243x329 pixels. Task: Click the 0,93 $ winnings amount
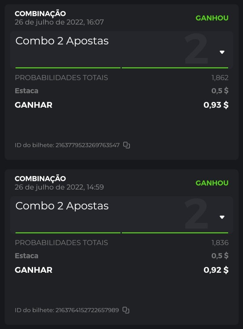[216, 105]
